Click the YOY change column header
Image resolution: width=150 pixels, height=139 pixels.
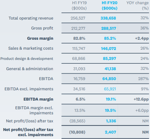tap(137, 5)
